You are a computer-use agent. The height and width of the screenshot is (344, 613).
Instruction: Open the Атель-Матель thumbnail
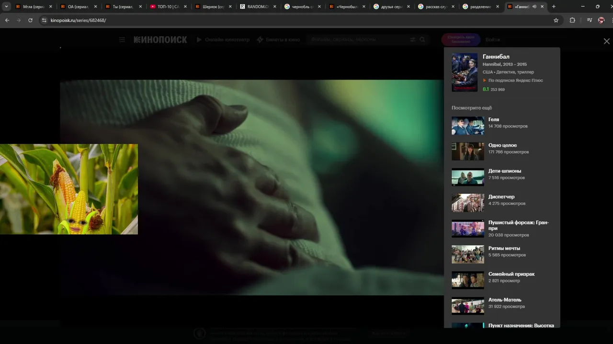pyautogui.click(x=468, y=306)
